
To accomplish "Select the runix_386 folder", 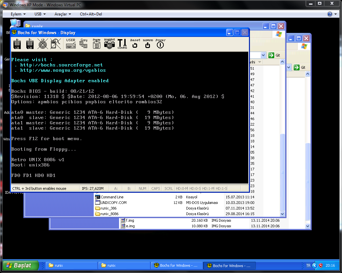I will click(106, 208).
